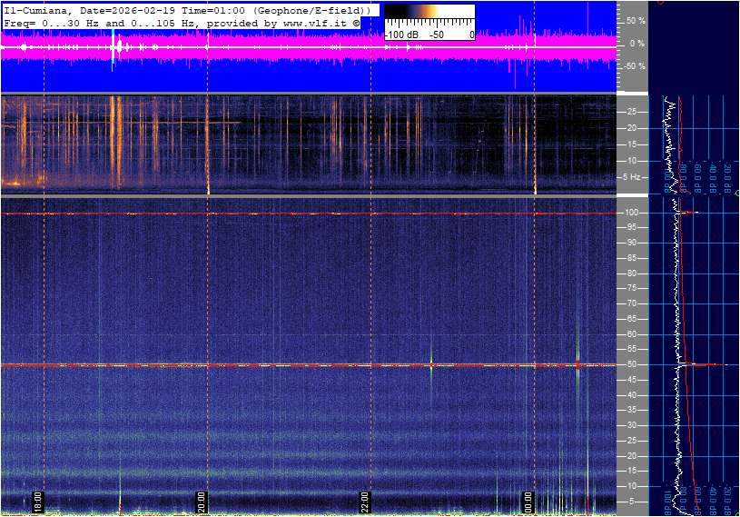Click the 18:00 time marker label
The image size is (740, 517).
coord(38,502)
